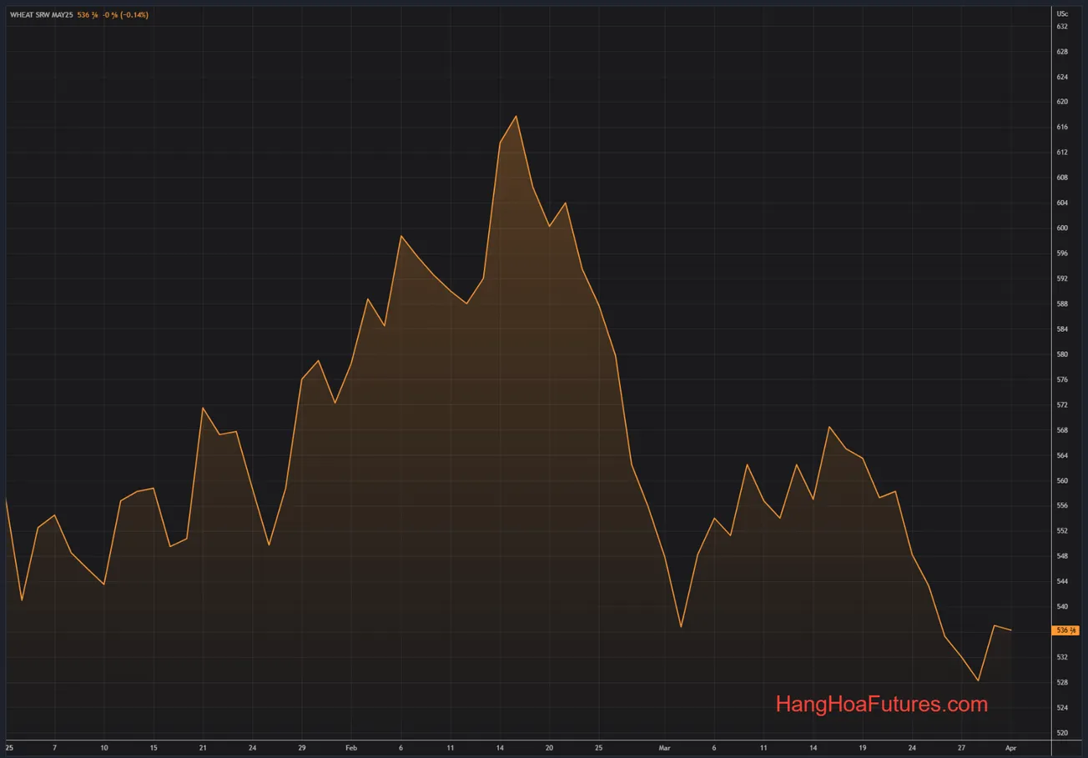Click the lowest trough near late March
Image resolution: width=1088 pixels, height=758 pixels.
point(979,681)
